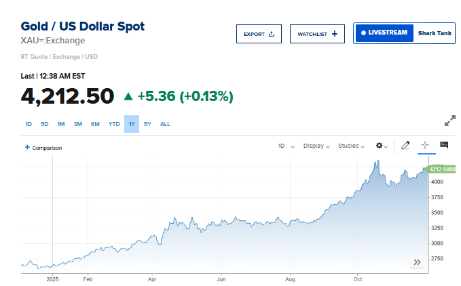The height and width of the screenshot is (286, 461).
Task: Select the drawing pencil tool
Action: pyautogui.click(x=405, y=145)
